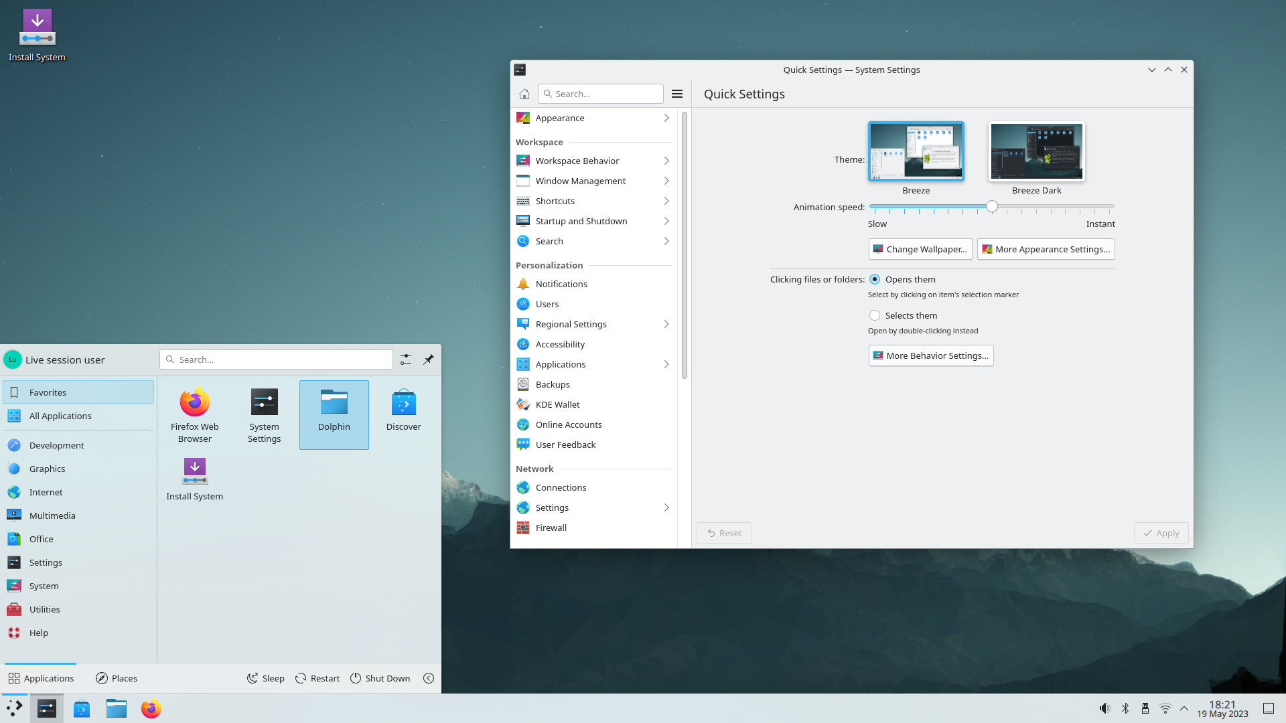Pin the application launcher open
Screen dimensions: 1286x723
pyautogui.click(x=429, y=359)
